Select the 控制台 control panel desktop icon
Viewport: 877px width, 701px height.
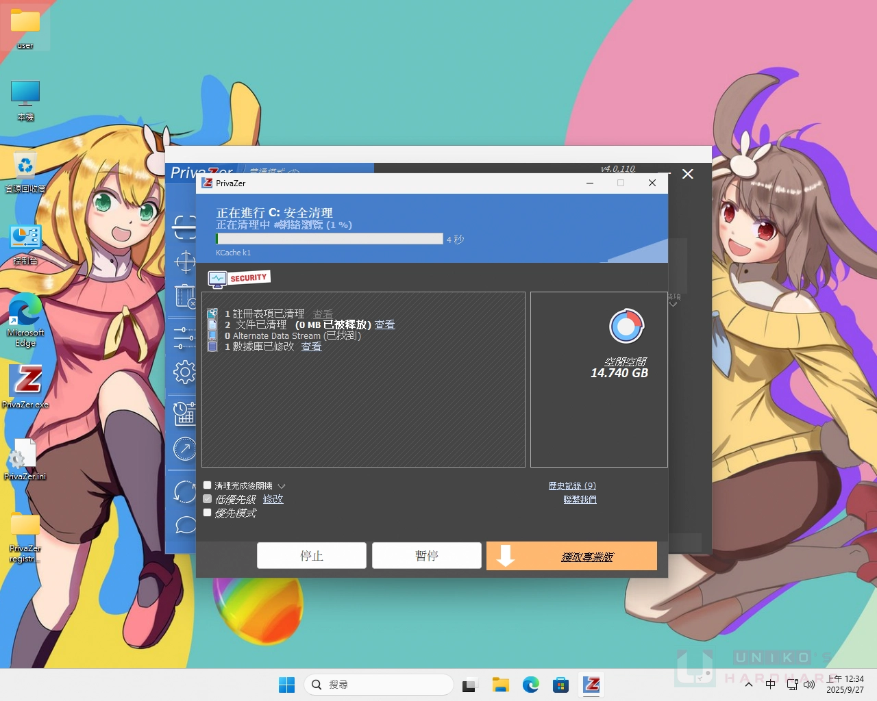[x=25, y=244]
